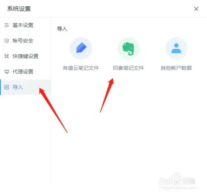Click the green Evernote elephant icon
Screen dimensions: 207x195
(129, 48)
